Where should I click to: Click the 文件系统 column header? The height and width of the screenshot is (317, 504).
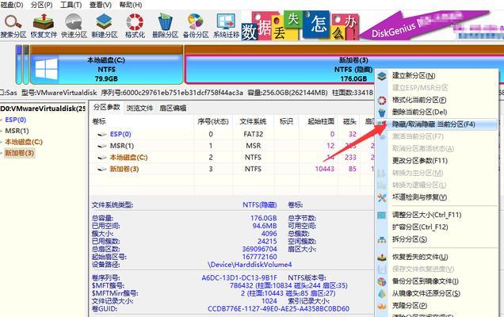pos(253,121)
